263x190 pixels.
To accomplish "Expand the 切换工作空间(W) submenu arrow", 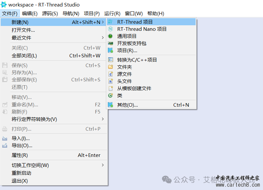I will tap(103, 165).
